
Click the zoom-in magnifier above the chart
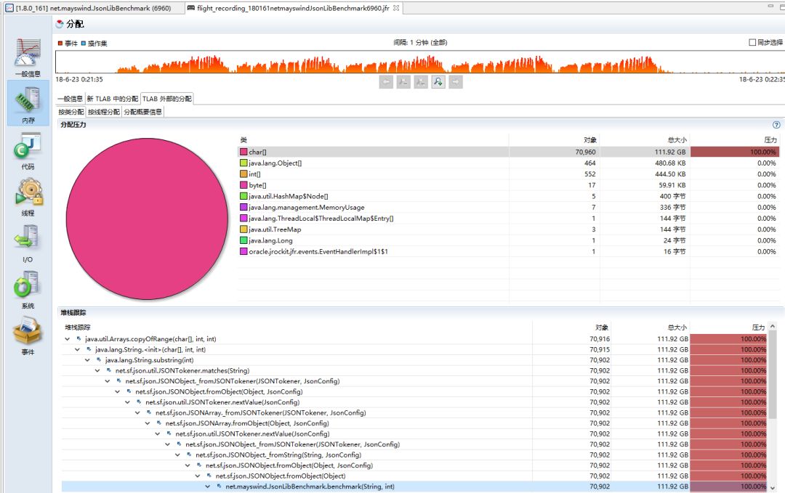tap(438, 81)
